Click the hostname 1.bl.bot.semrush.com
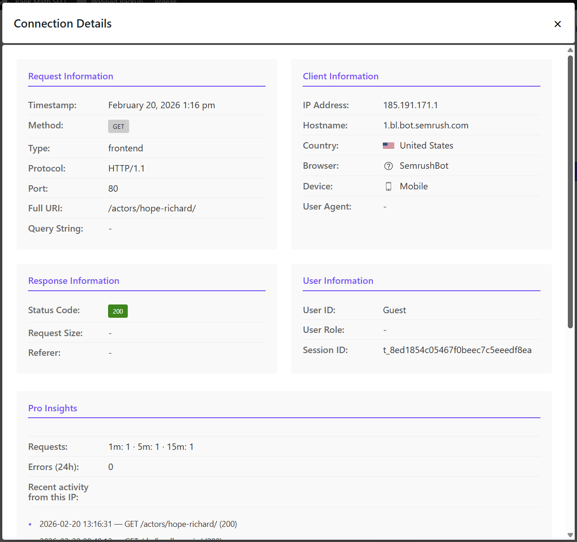Viewport: 577px width, 542px height. (x=425, y=125)
